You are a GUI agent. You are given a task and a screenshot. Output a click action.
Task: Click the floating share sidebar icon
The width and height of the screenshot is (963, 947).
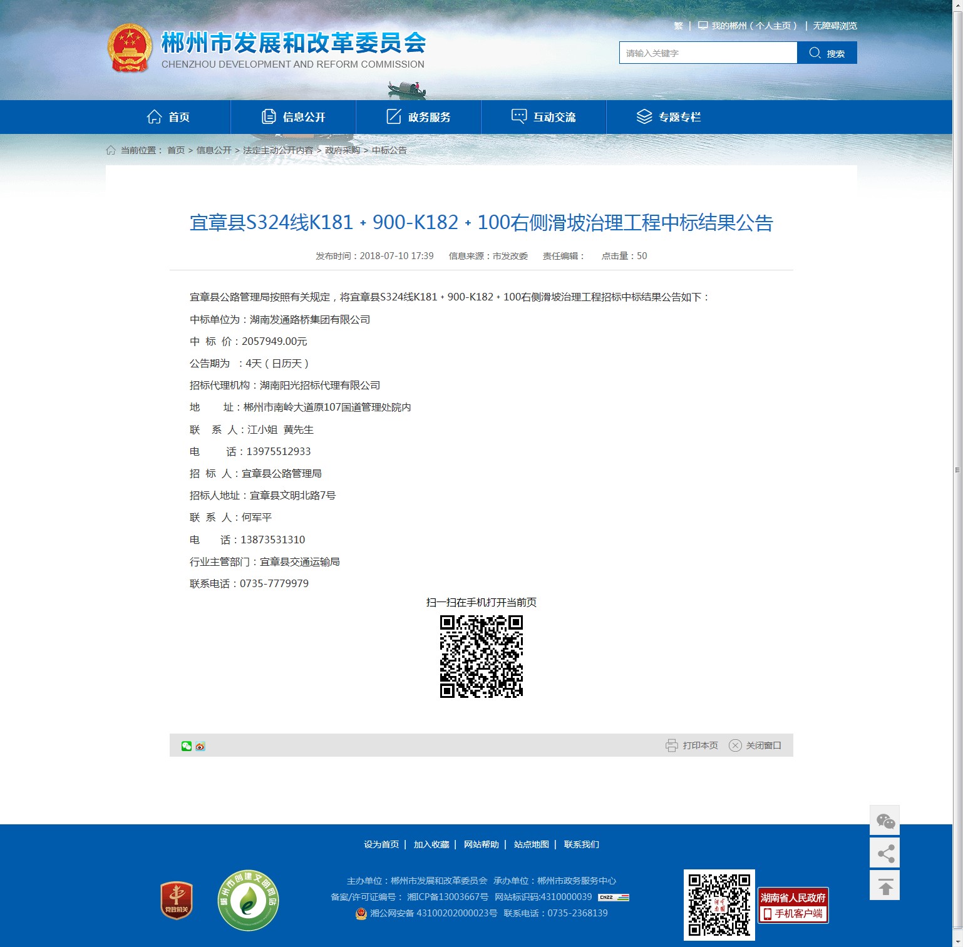[x=885, y=852]
